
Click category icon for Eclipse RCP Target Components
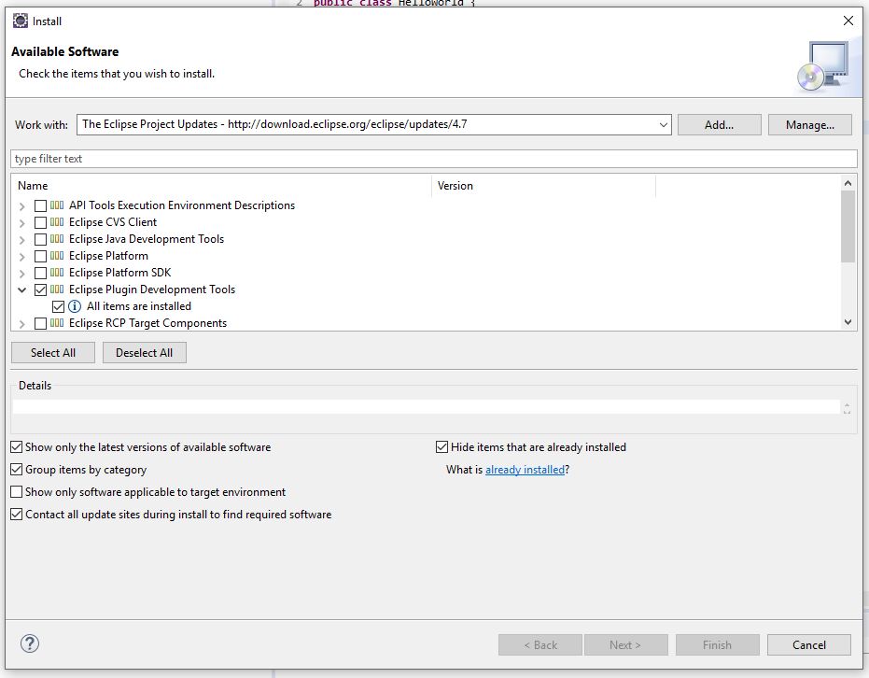click(57, 323)
